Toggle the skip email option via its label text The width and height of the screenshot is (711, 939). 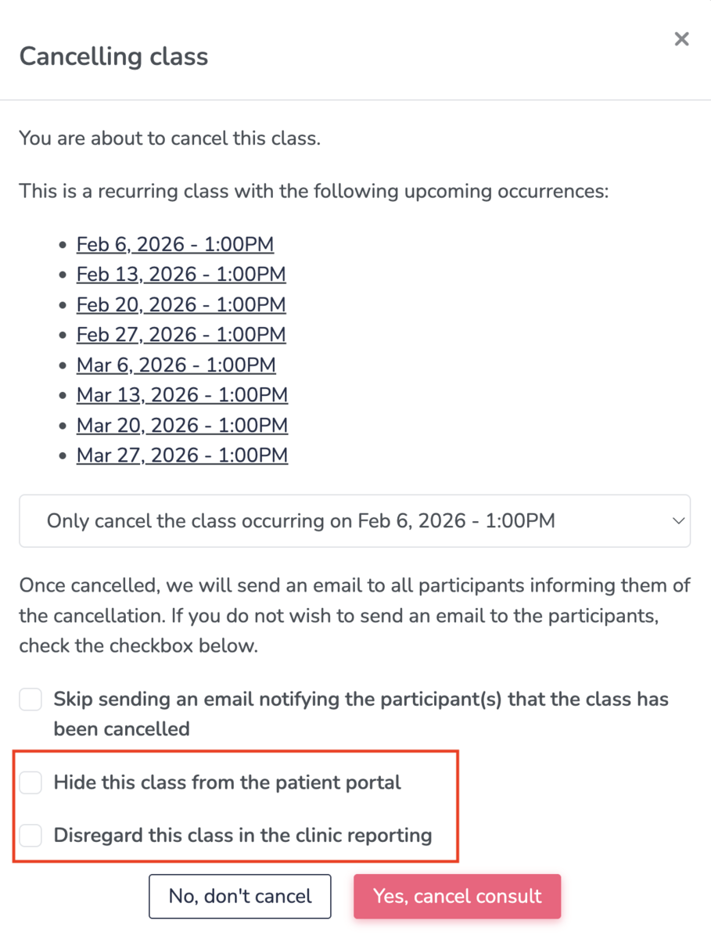(x=360, y=699)
